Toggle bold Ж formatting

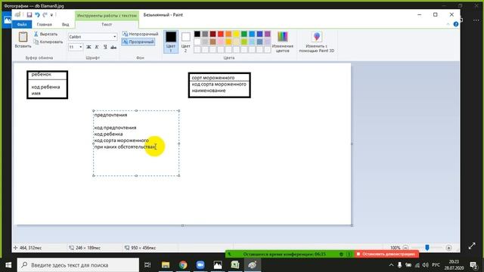coord(88,47)
